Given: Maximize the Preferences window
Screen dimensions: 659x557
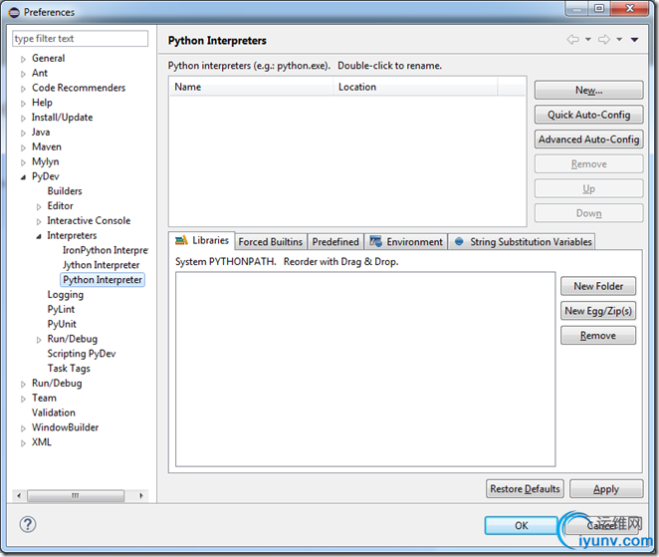Looking at the screenshot, I should click(599, 8).
